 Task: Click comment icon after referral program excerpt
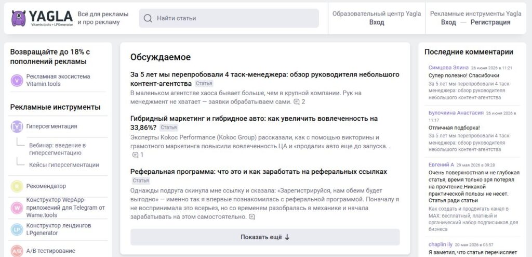(252, 216)
